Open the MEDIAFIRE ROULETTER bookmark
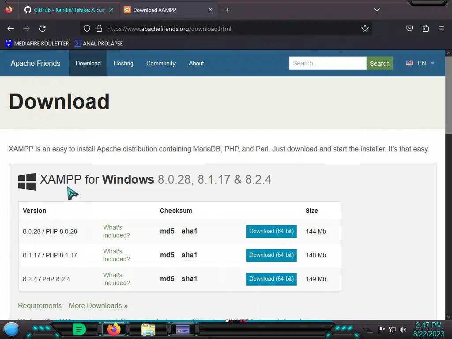 (x=37, y=44)
